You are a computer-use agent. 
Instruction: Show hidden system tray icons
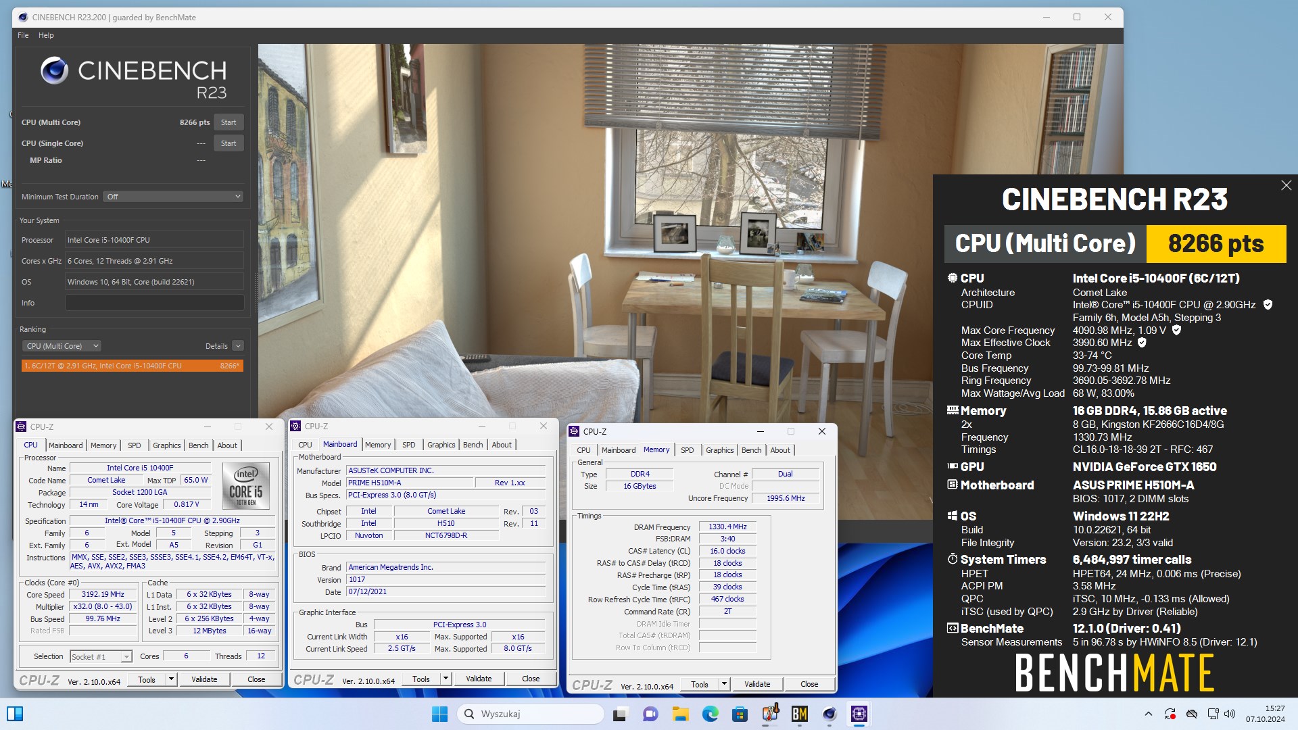tap(1148, 714)
